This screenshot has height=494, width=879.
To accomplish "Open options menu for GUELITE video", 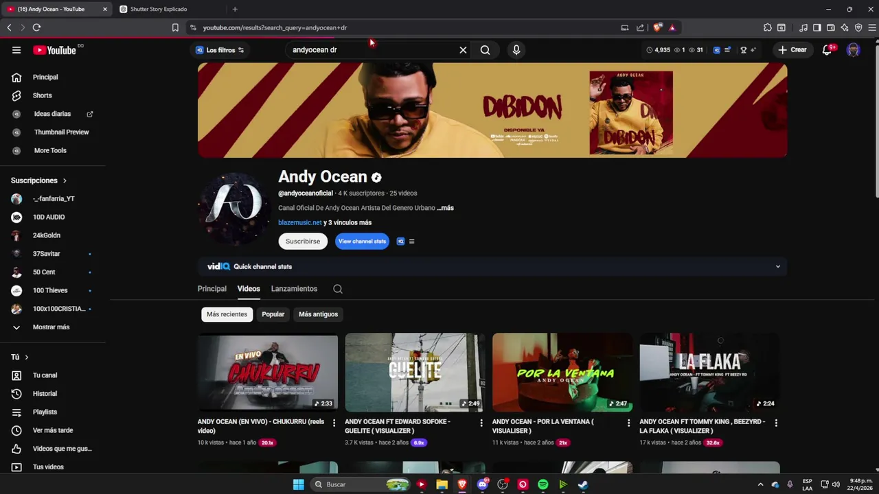I will pyautogui.click(x=481, y=423).
